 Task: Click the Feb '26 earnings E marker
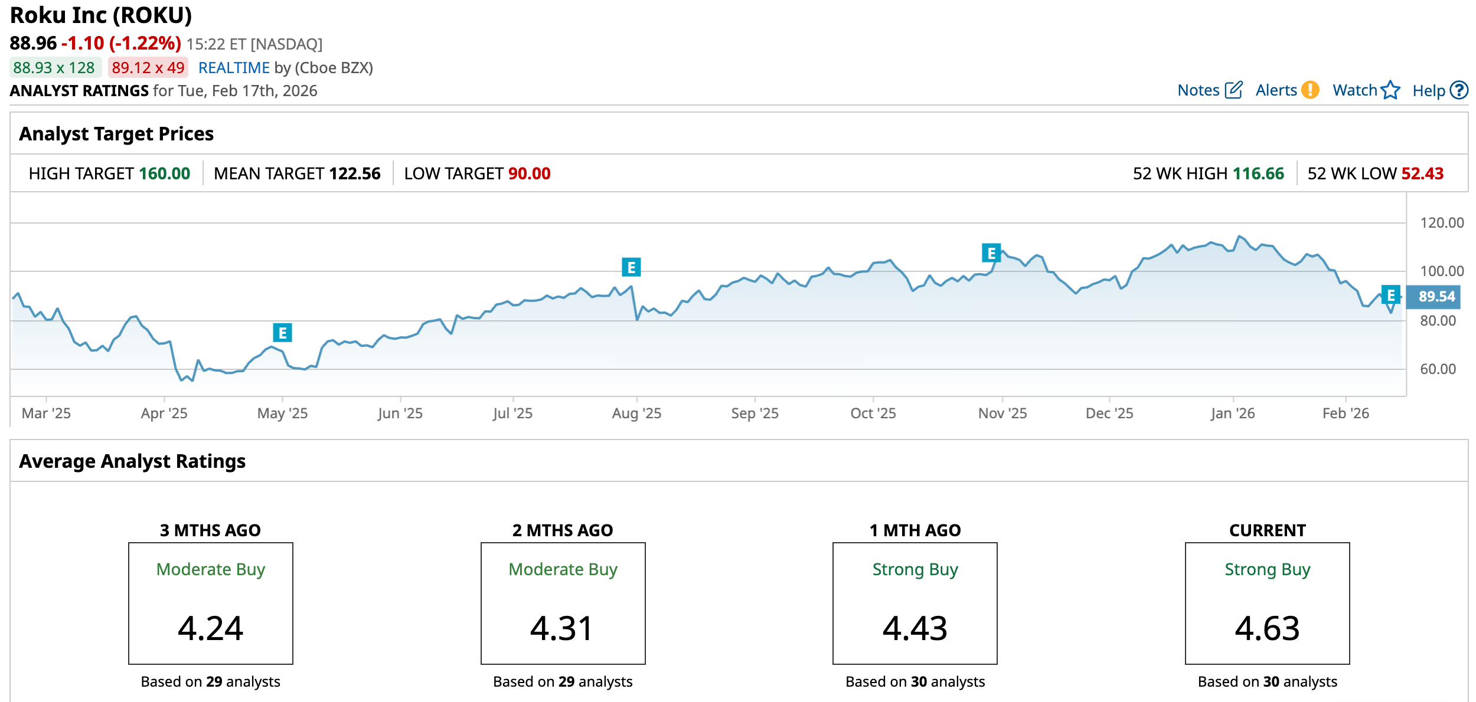point(1390,294)
